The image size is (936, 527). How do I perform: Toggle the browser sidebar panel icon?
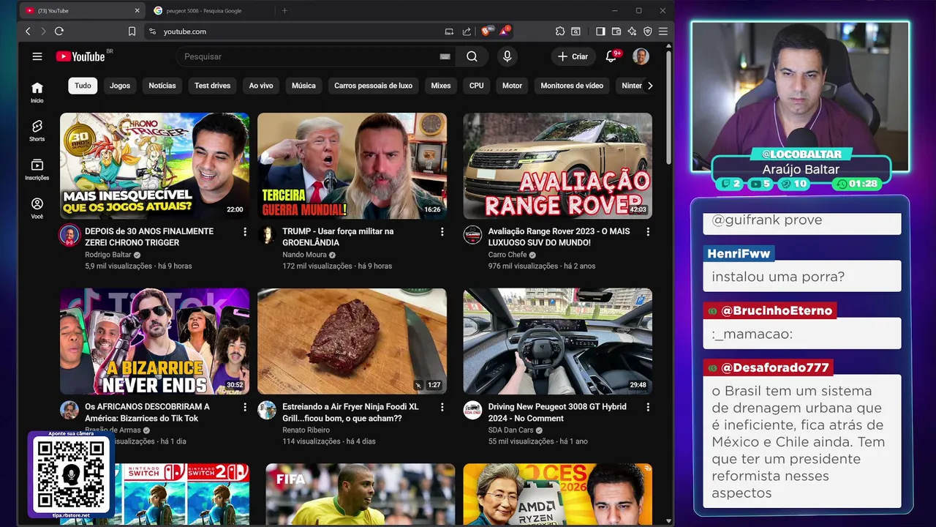600,31
